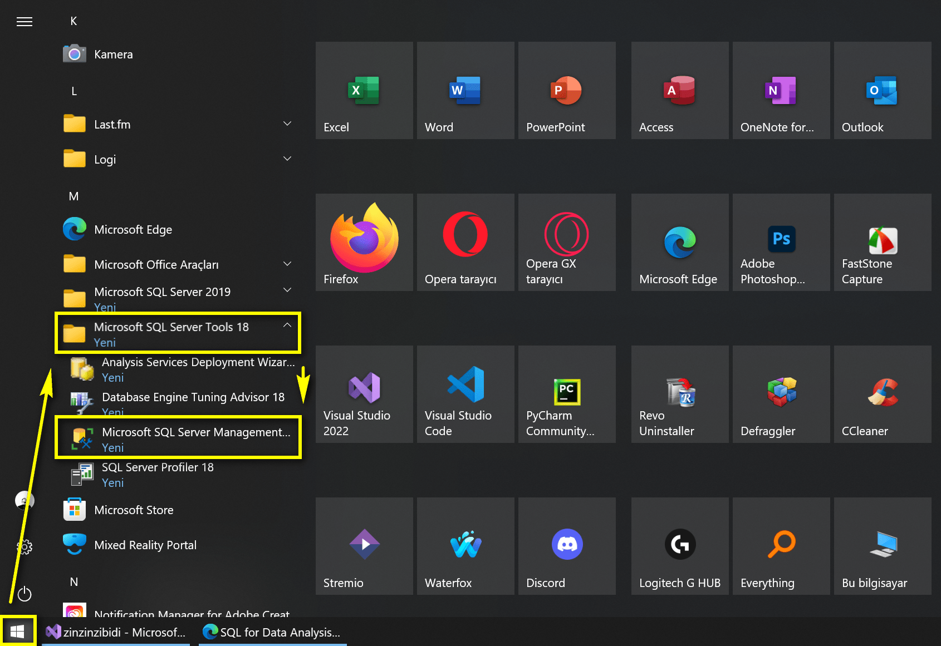Click the Microsoft Edge tile

tap(680, 242)
